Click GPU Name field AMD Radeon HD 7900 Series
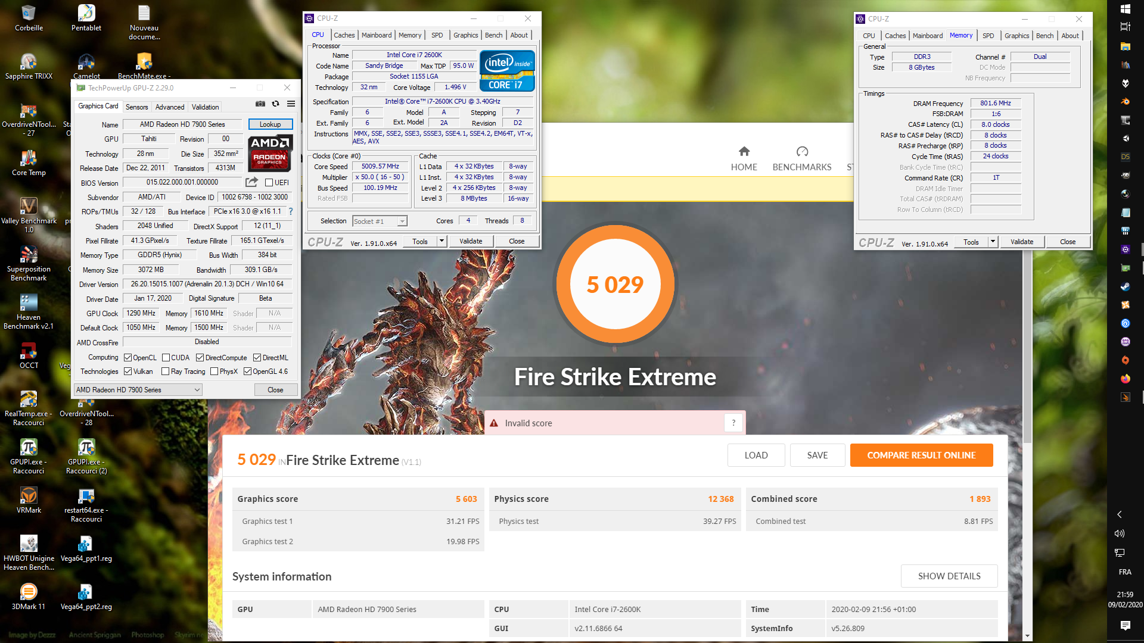1144x643 pixels. (x=182, y=124)
